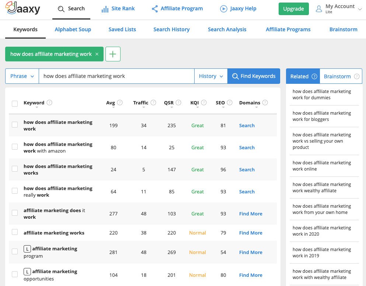Check the 'affiliate marketing really work' row
This screenshot has height=286, width=366.
[15, 191]
